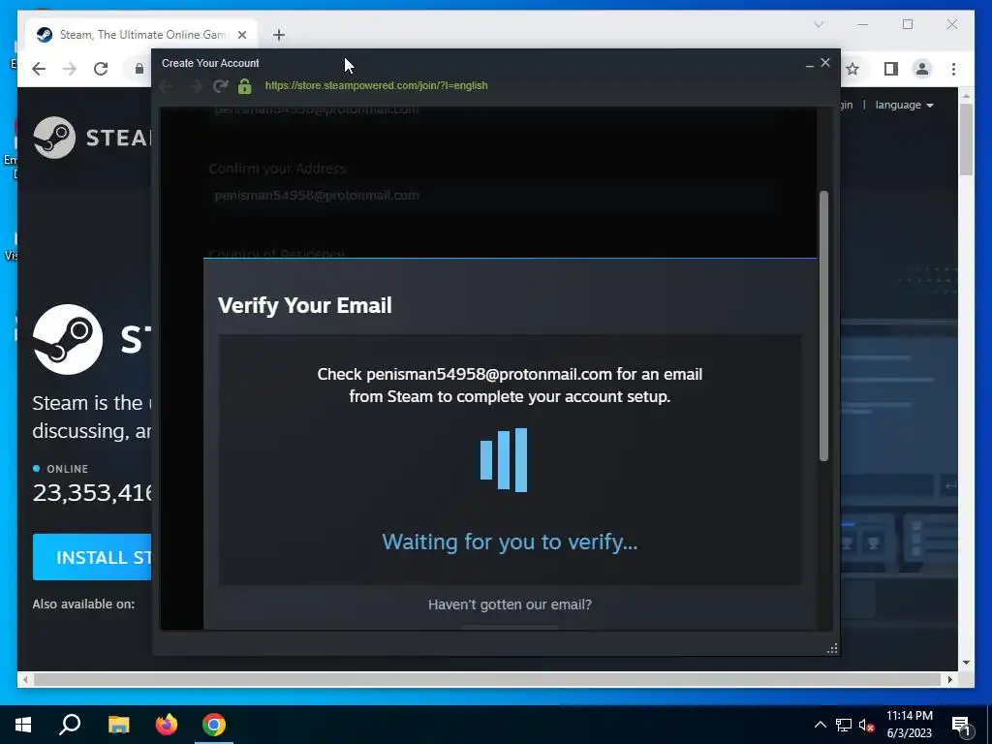Click the Waiting for you to verify text
992x744 pixels.
[x=510, y=542]
